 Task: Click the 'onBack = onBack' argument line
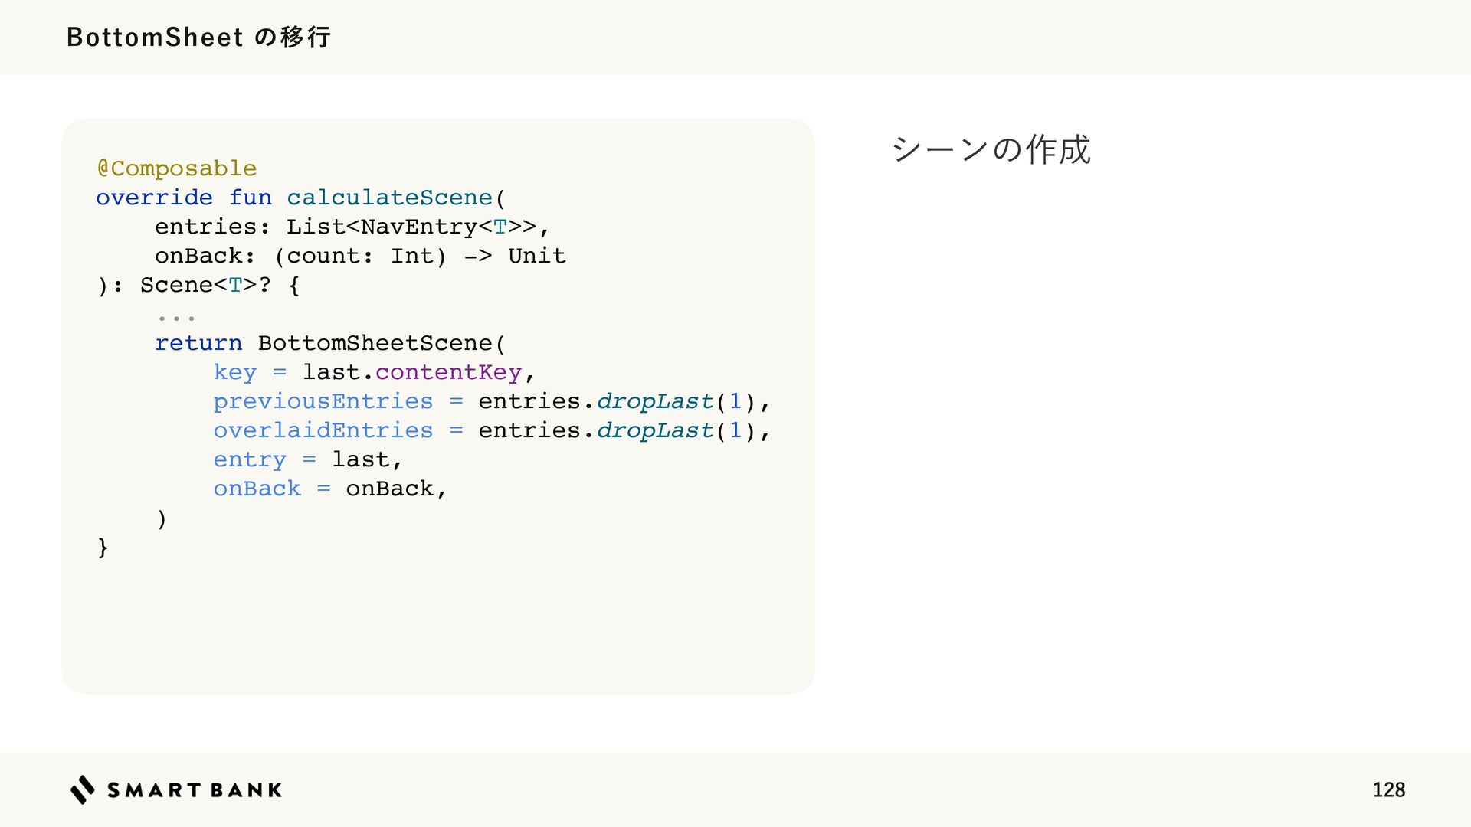pyautogui.click(x=330, y=489)
